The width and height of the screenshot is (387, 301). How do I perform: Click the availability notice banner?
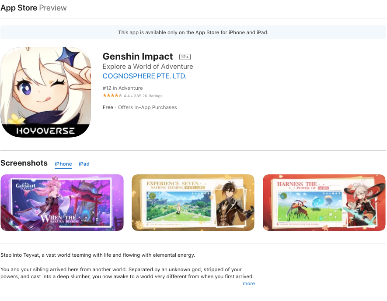coord(193,32)
